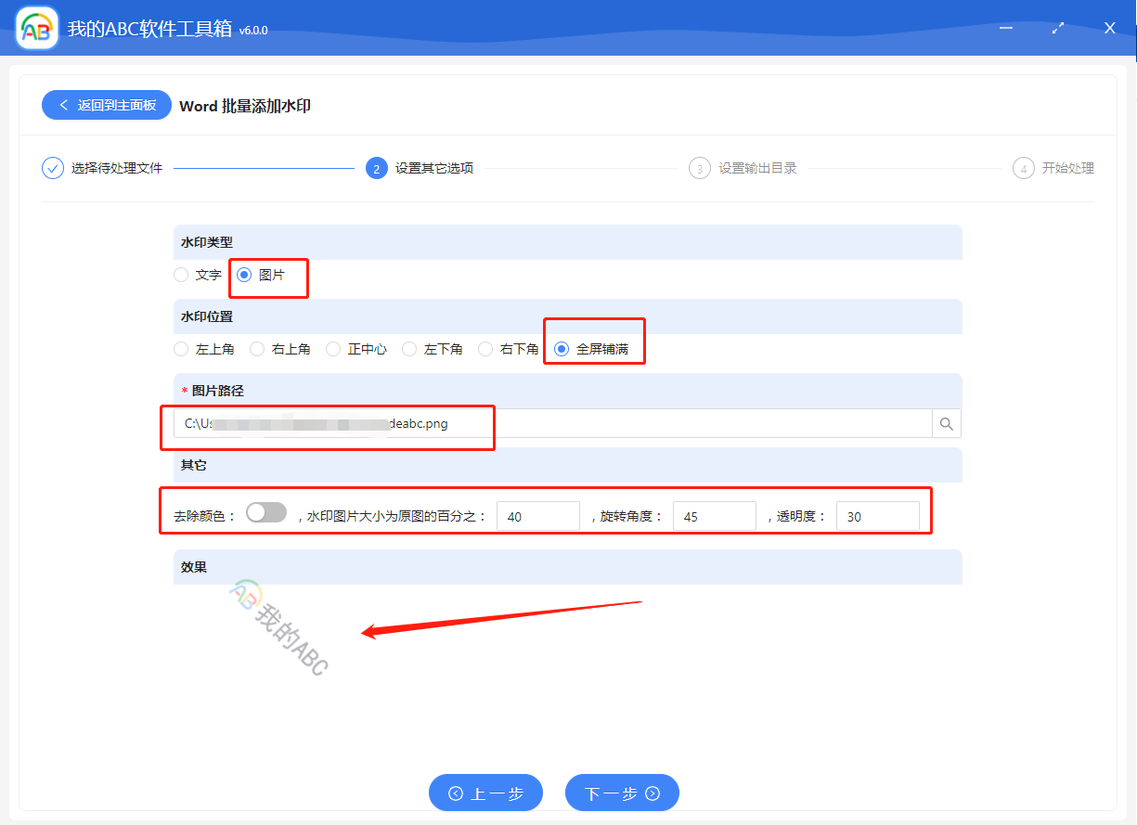The height and width of the screenshot is (825, 1137).
Task: Click the 旋转角度 input showing 45
Action: point(715,515)
